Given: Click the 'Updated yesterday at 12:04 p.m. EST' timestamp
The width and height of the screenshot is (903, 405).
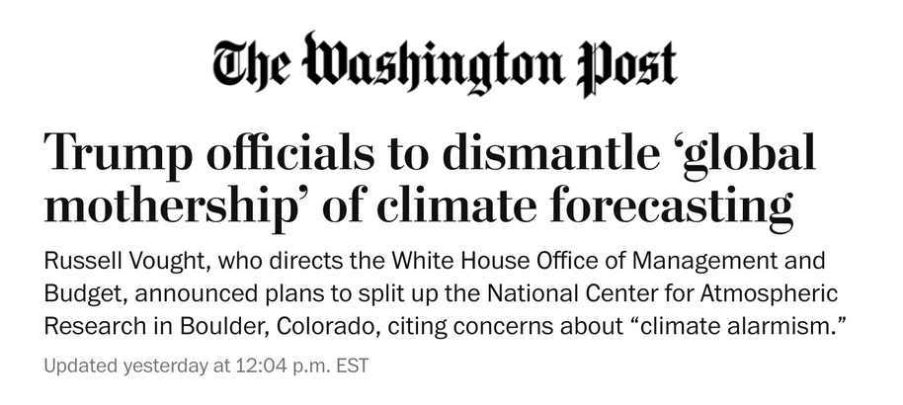Looking at the screenshot, I should click(x=205, y=365).
